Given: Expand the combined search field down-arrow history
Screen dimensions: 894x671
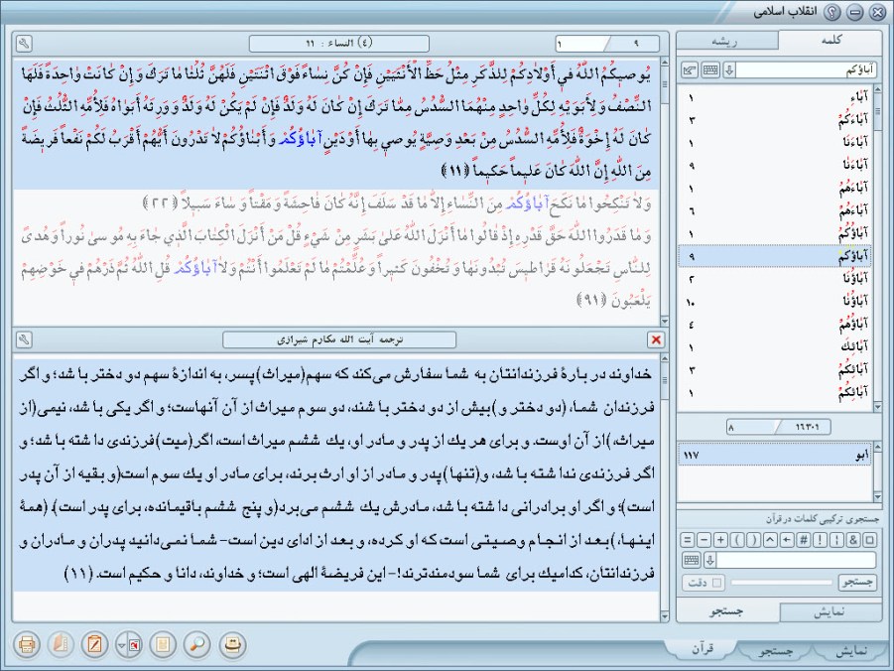Looking at the screenshot, I should [709, 560].
